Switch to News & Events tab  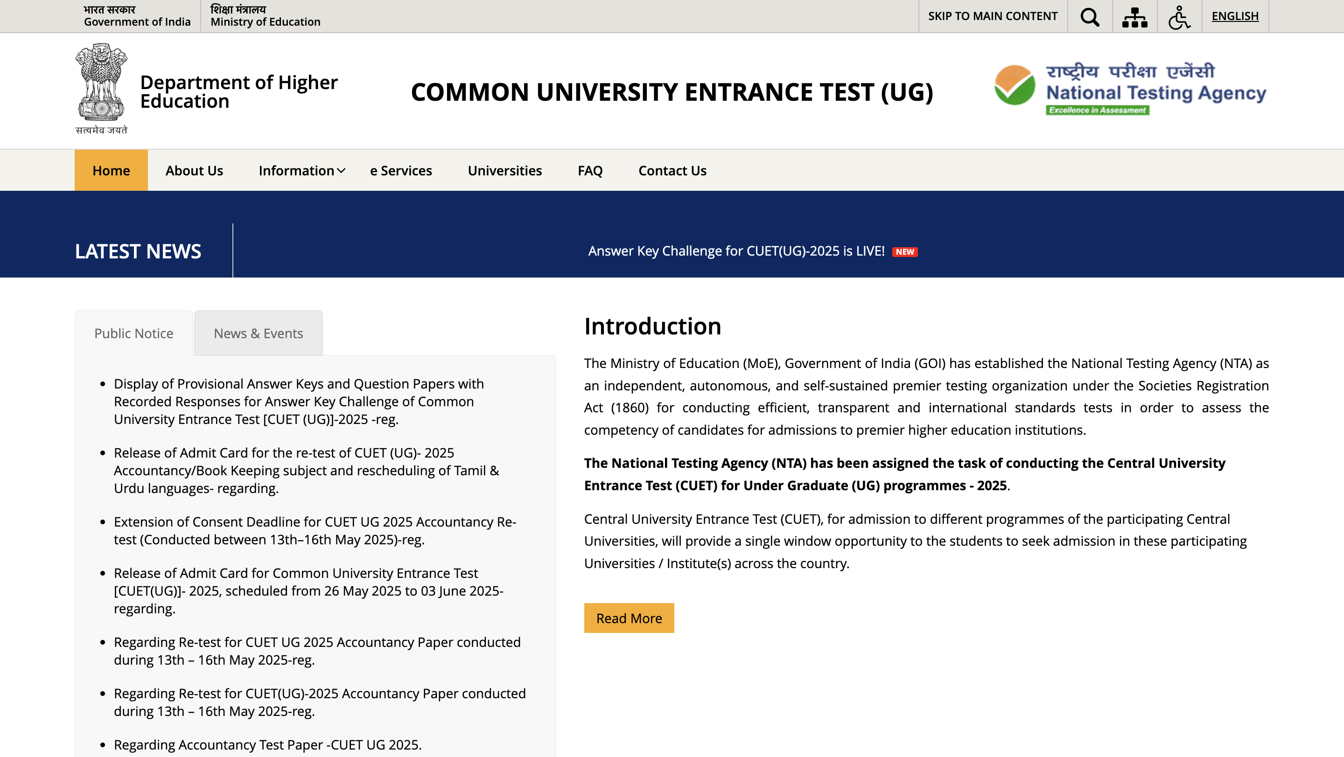coord(258,333)
